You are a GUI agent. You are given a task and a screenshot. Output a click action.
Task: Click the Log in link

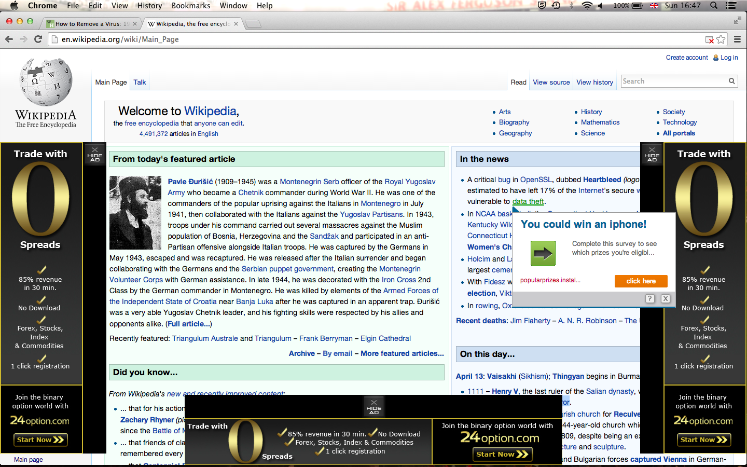(x=729, y=58)
